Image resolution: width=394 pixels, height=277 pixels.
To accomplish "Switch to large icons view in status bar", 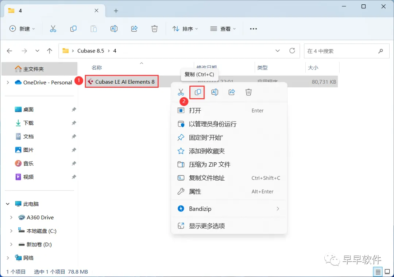I will click(387, 272).
